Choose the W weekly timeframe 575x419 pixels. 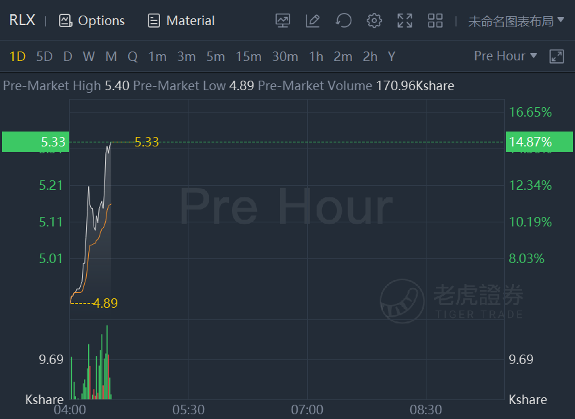coord(89,56)
